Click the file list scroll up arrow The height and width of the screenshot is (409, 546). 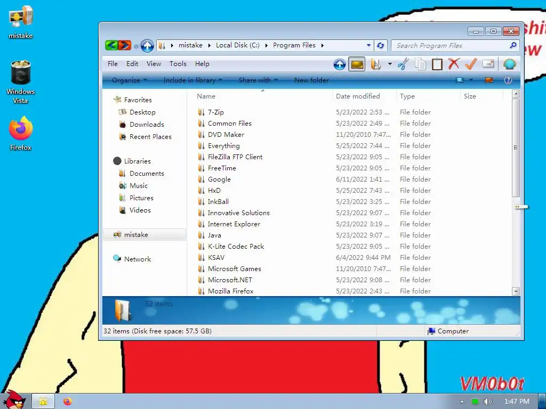pos(516,94)
